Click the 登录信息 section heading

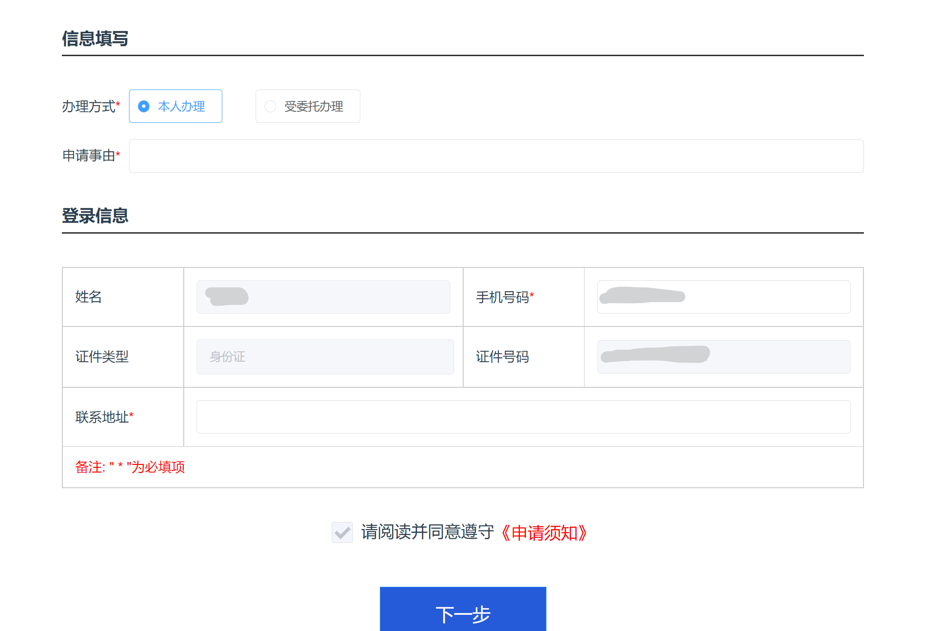95,216
